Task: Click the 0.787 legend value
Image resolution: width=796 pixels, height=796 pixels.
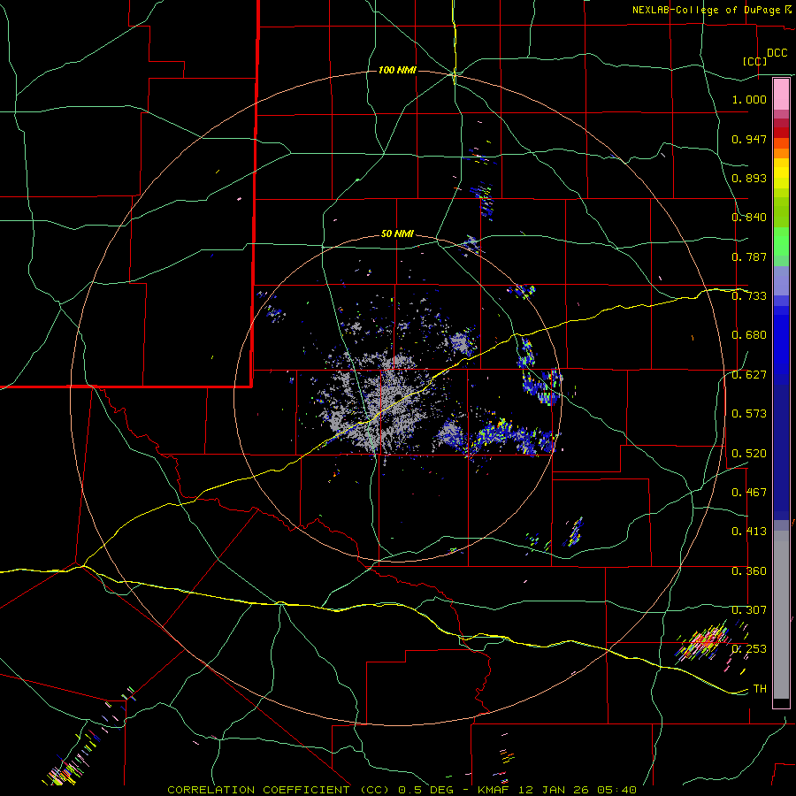Action: pyautogui.click(x=749, y=256)
